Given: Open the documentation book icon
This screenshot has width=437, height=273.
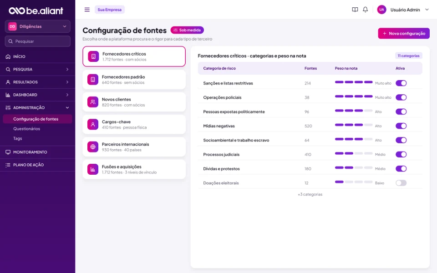Looking at the screenshot, I should click(355, 10).
